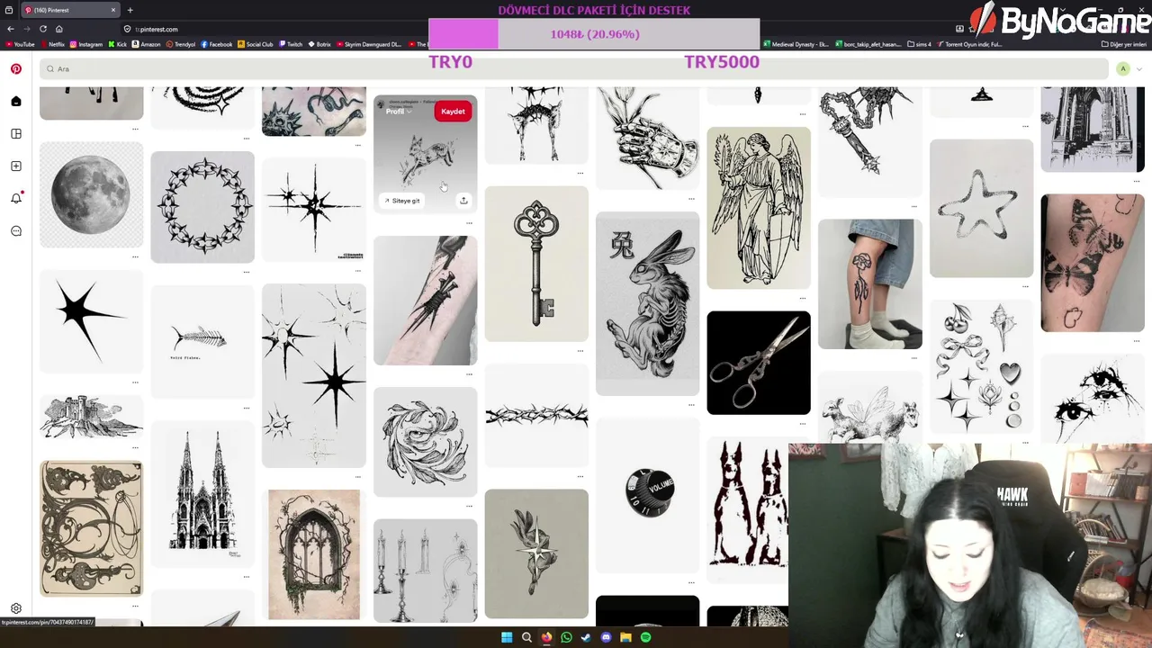
Task: Open the gothic cathedral drawing pin
Action: point(202,493)
